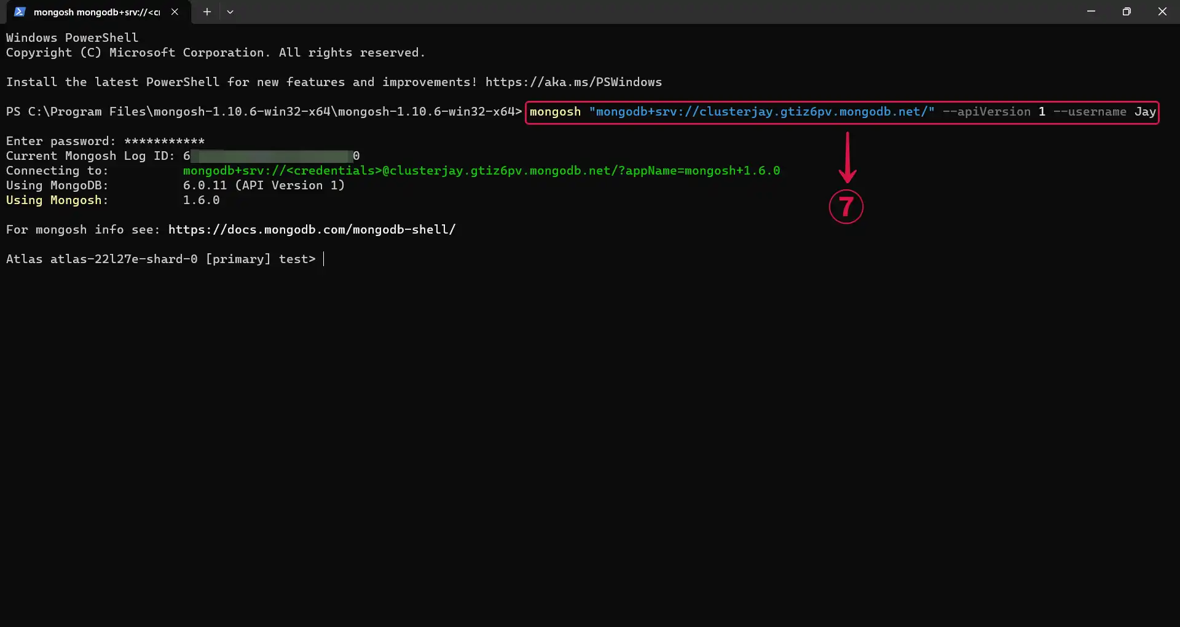This screenshot has height=627, width=1180.
Task: Expand the new tab profile dropdown chevron
Action: pos(230,12)
